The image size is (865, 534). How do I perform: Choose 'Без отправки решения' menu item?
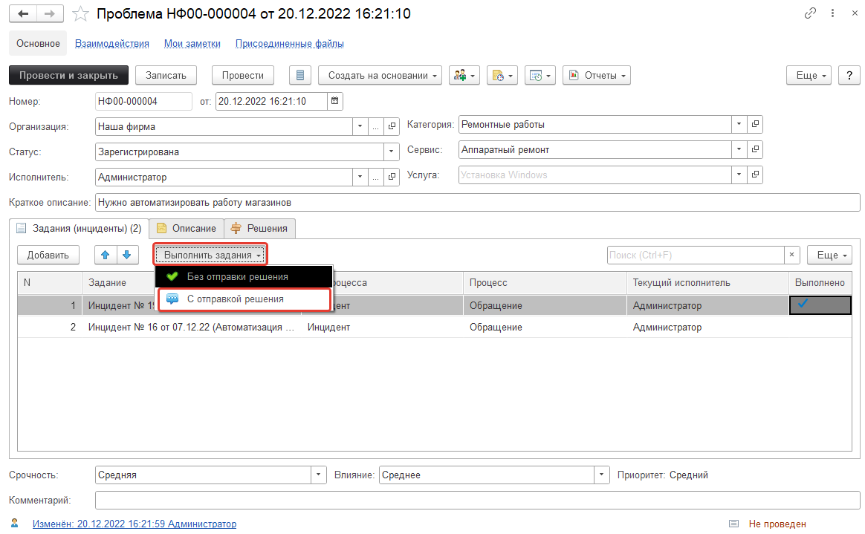tap(237, 276)
